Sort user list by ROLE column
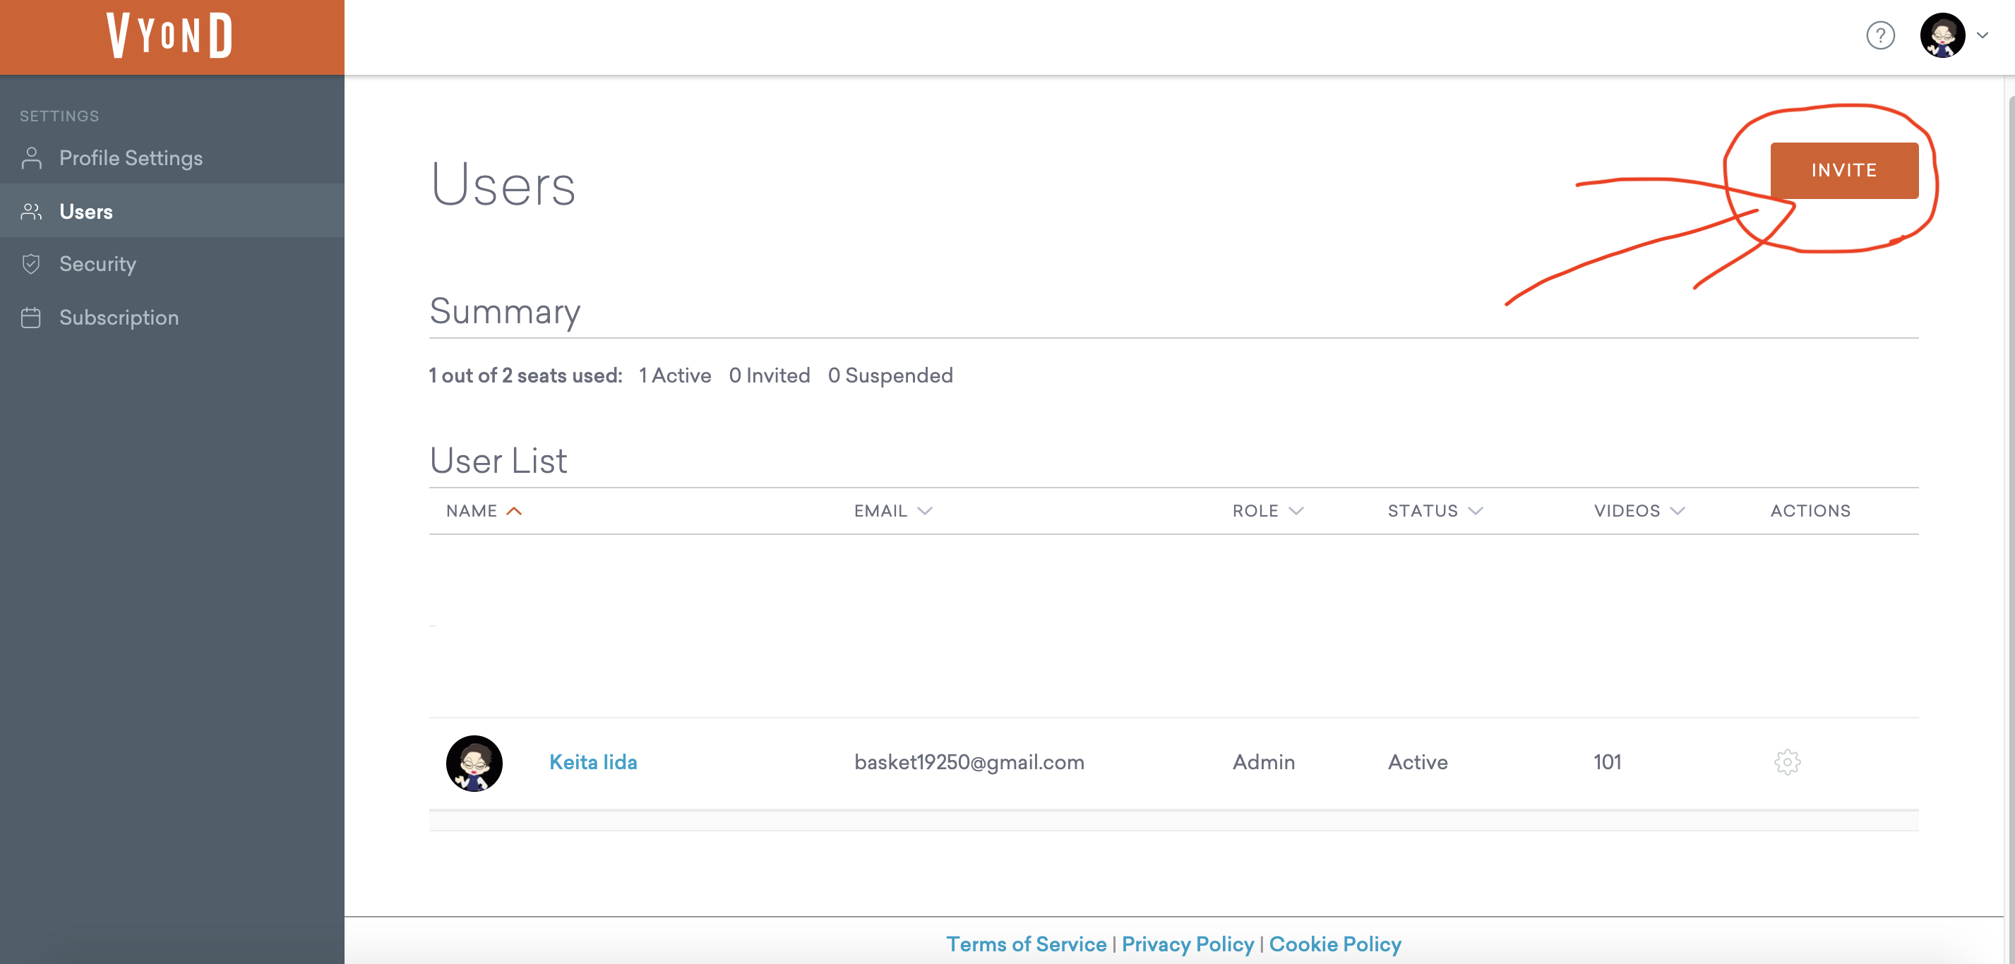The height and width of the screenshot is (964, 2015). [x=1268, y=510]
